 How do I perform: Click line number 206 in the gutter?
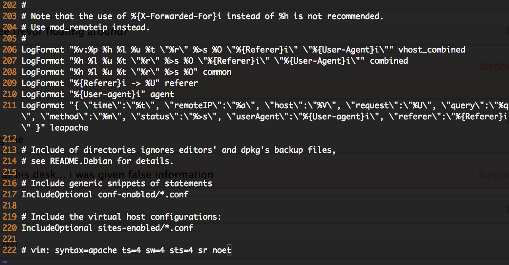point(10,50)
